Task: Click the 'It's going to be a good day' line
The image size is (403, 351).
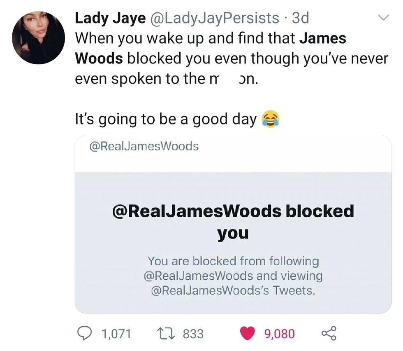Action: coord(166,119)
